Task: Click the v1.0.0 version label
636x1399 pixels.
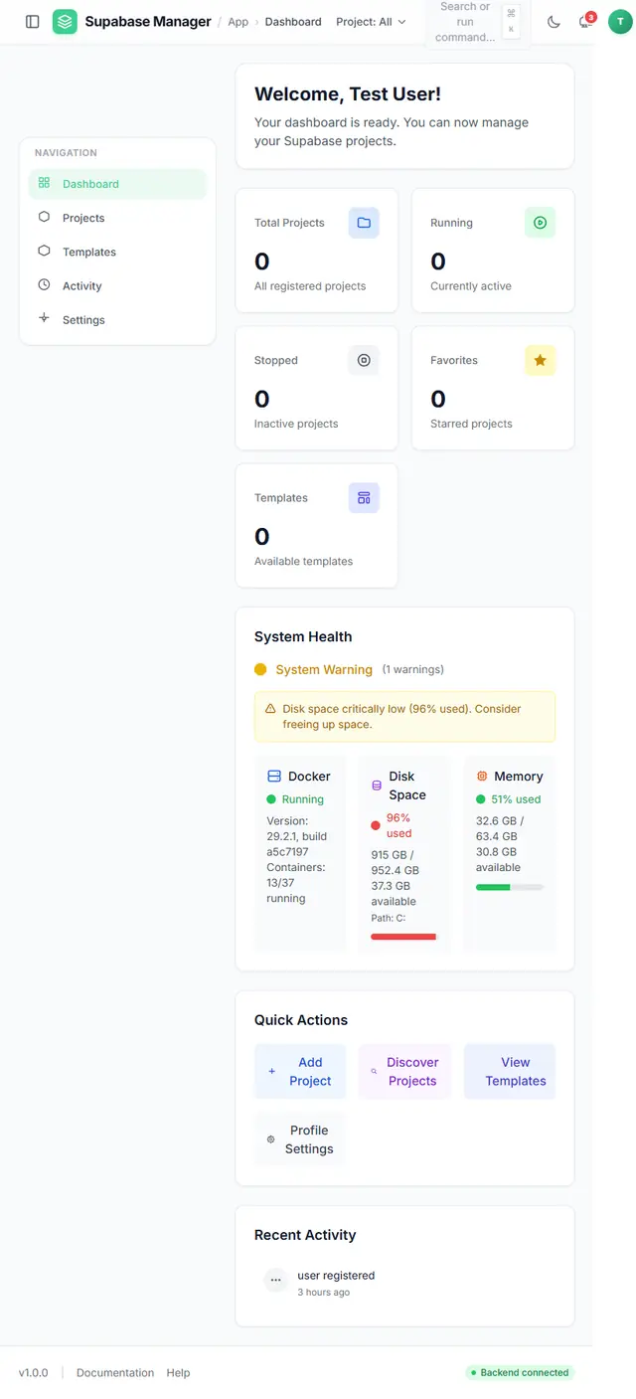Action: click(33, 1372)
